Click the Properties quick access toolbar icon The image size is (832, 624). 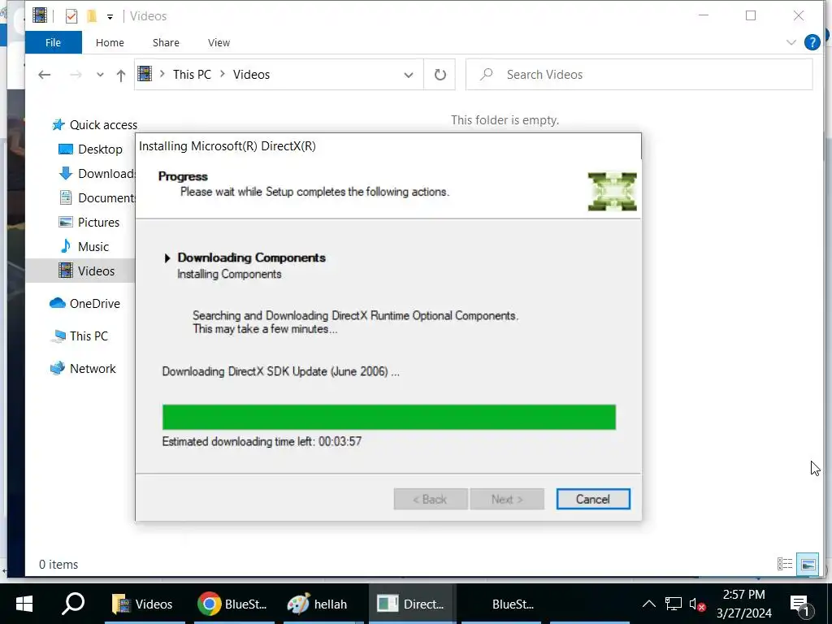coord(71,16)
